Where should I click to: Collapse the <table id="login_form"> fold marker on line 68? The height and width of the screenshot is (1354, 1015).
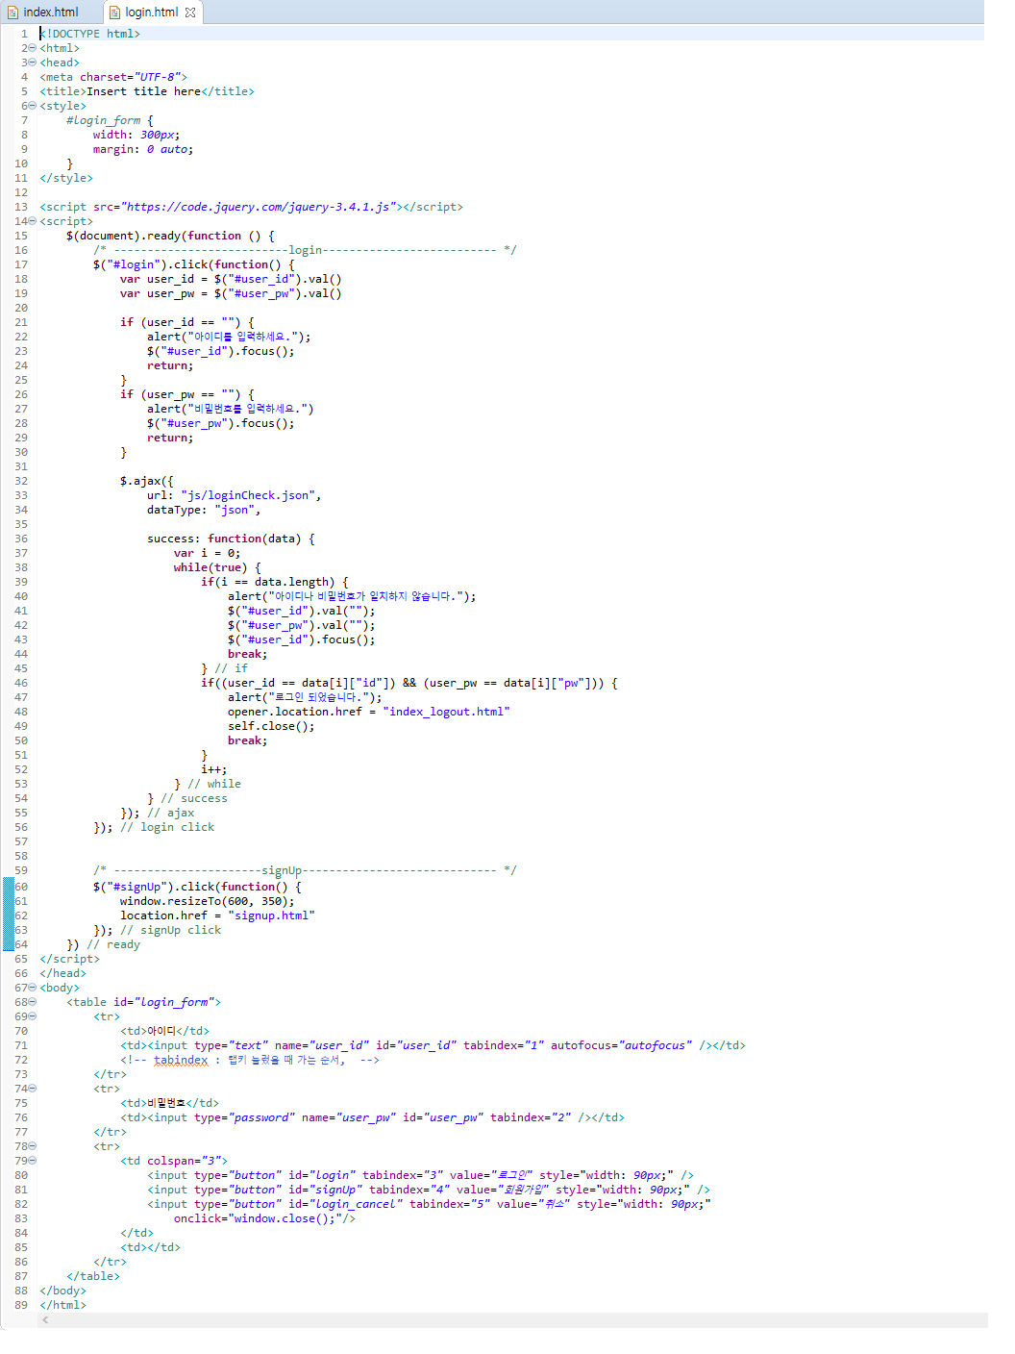(x=33, y=1002)
